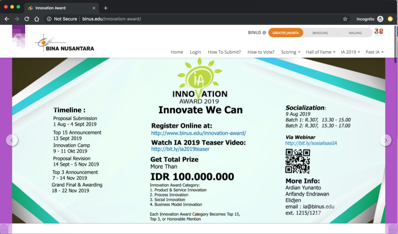Click 'Top 15 Announcement' timeline entry
This screenshot has width=398, height=234.
click(x=77, y=133)
